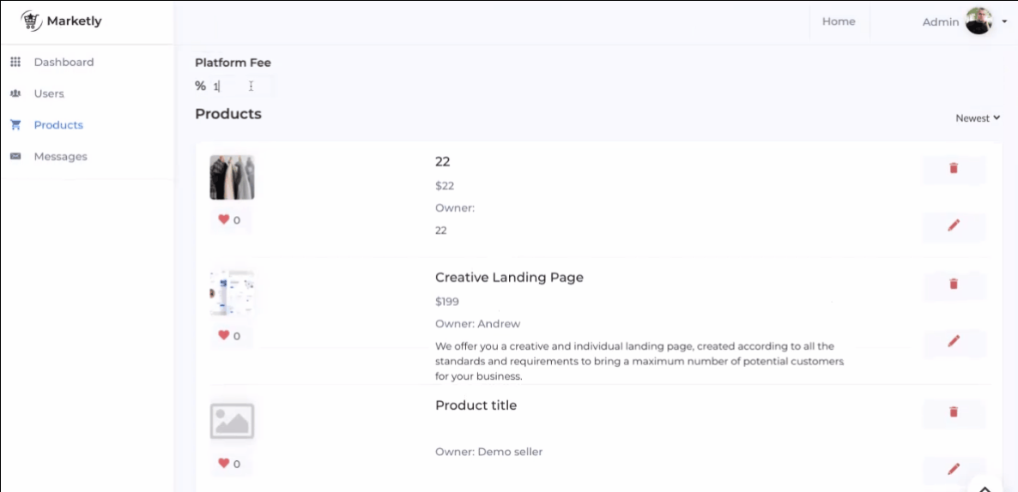
Task: Open the Creative Landing Page title
Action: tap(509, 278)
